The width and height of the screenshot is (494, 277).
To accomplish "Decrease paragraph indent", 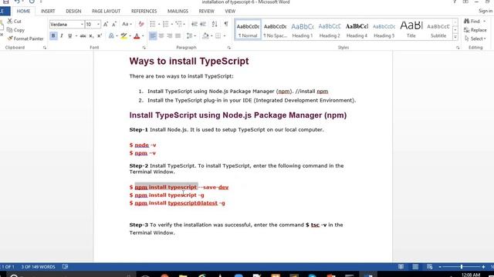I will [195, 24].
